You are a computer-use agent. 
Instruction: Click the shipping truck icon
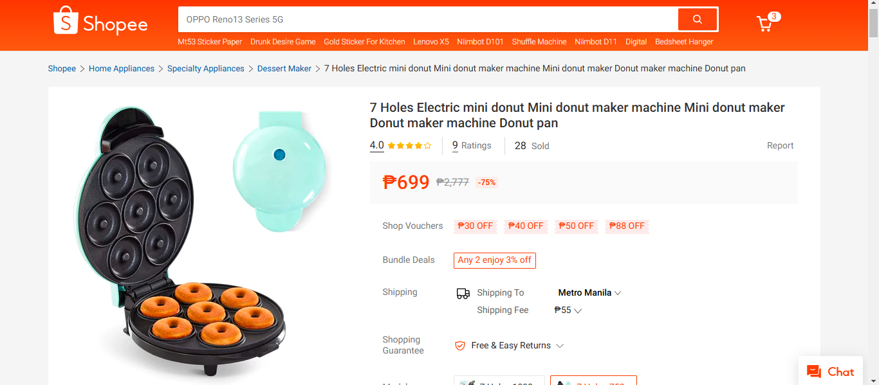[x=463, y=292]
